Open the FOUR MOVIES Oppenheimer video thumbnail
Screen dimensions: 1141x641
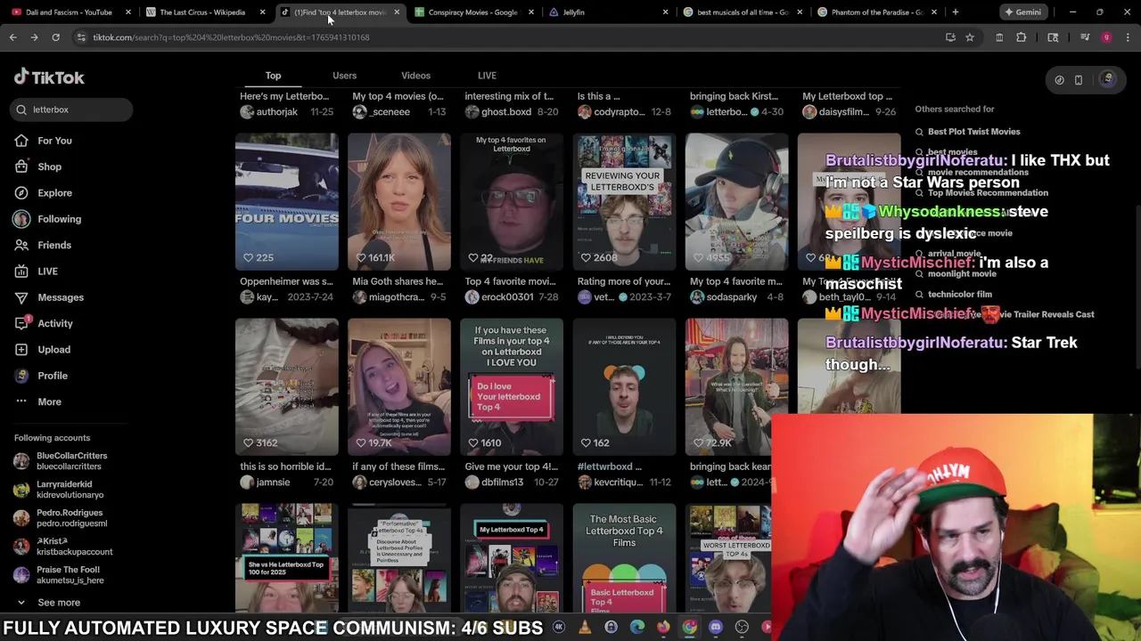tap(287, 202)
